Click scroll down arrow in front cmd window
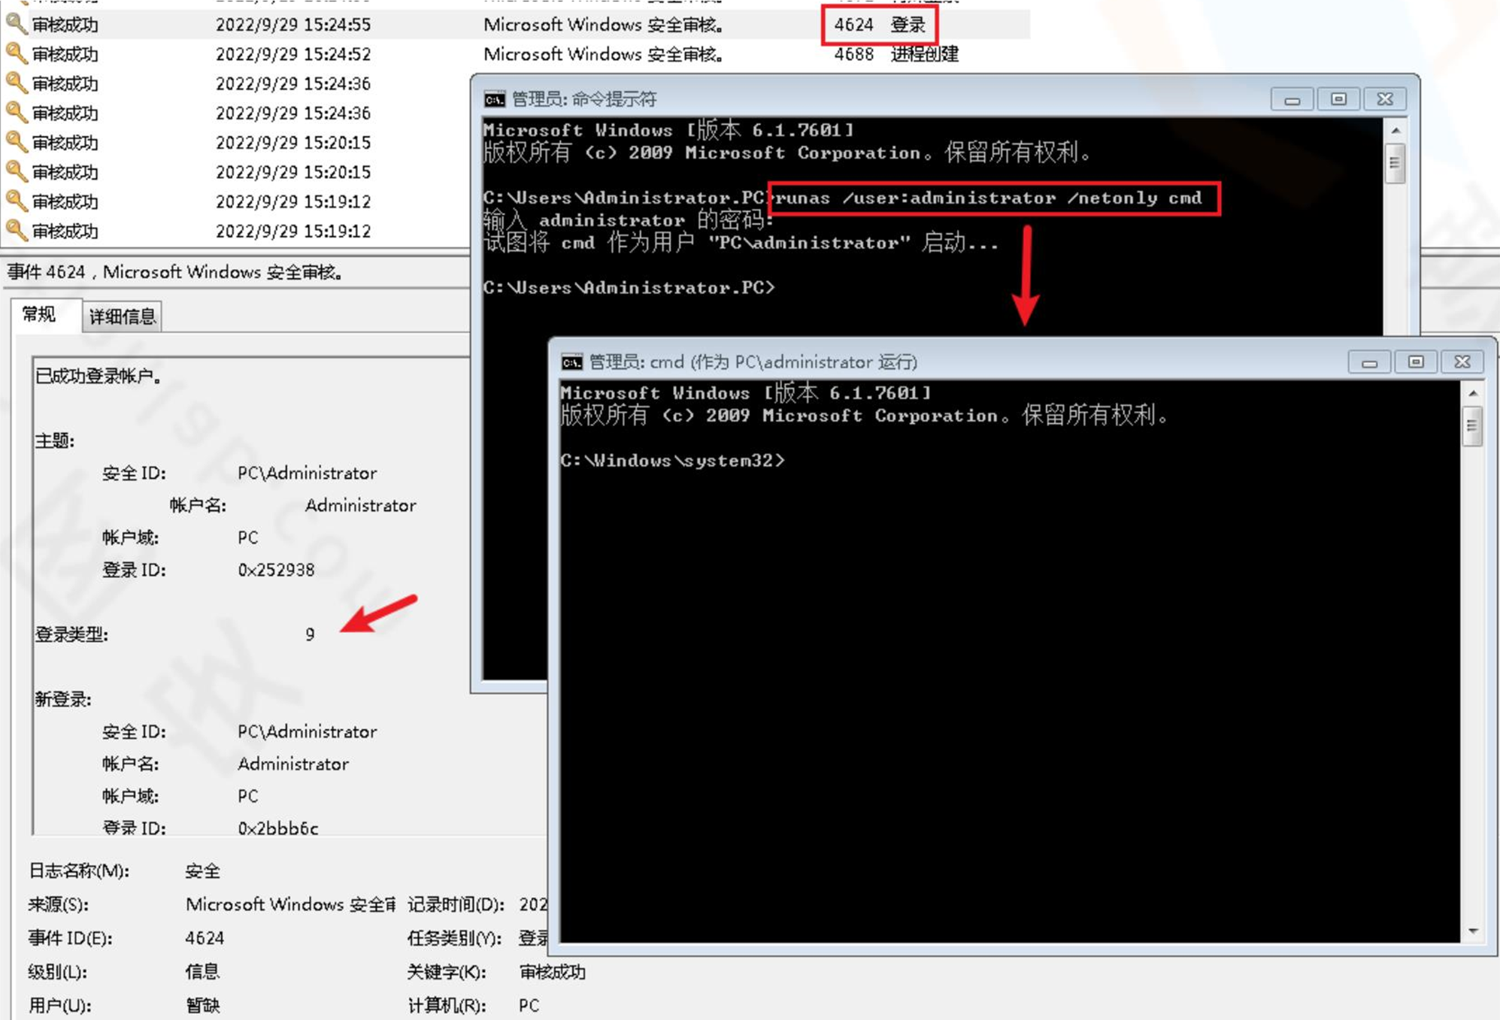1500x1020 pixels. (1473, 931)
